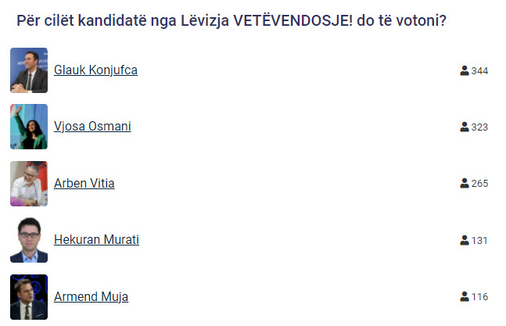This screenshot has height=326, width=506.
Task: Click the 344 vote count
Action: (x=479, y=71)
